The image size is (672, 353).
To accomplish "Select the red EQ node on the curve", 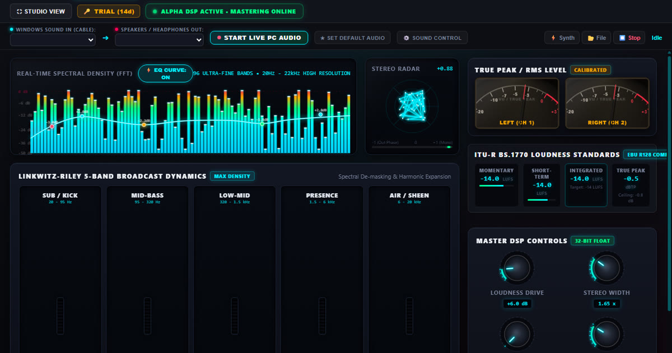I will point(52,127).
